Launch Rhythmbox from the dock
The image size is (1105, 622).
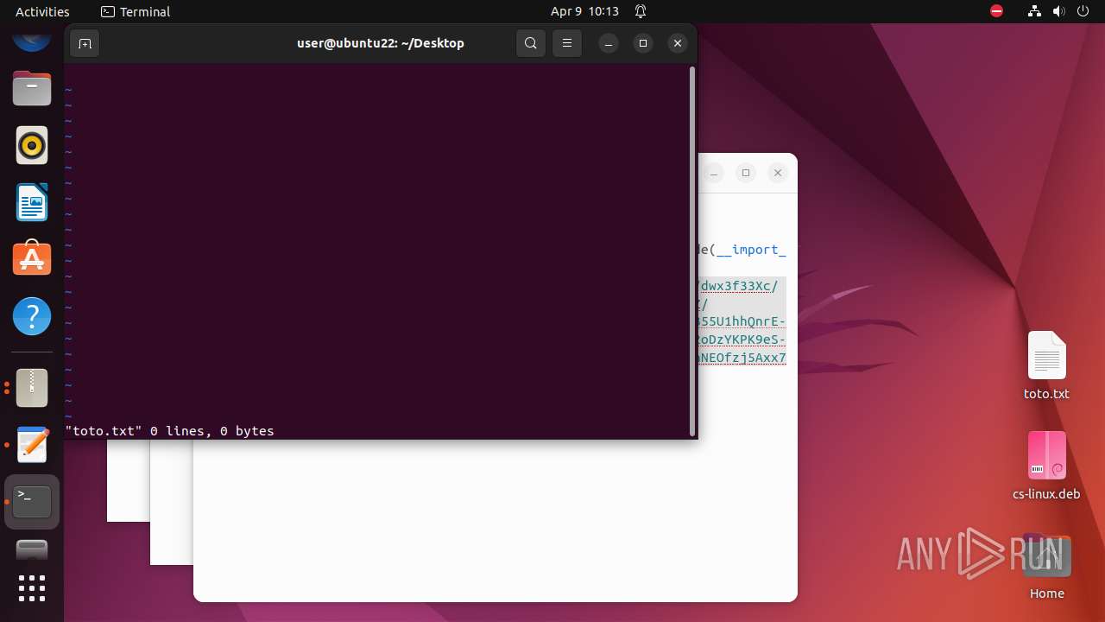point(32,145)
